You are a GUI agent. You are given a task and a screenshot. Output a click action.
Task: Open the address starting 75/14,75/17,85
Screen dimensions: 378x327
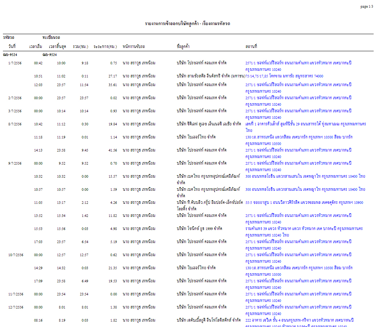[x=284, y=76]
